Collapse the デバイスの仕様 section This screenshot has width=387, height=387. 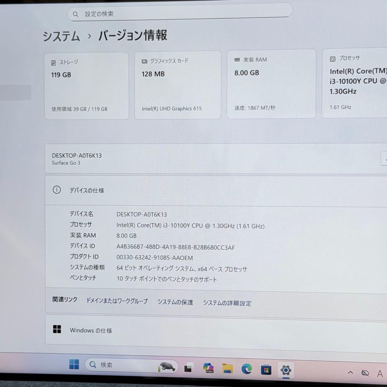(x=216, y=190)
